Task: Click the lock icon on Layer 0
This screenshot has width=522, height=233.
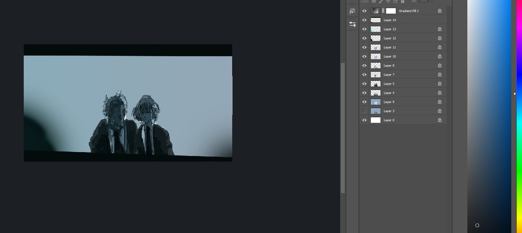Action: pos(440,120)
